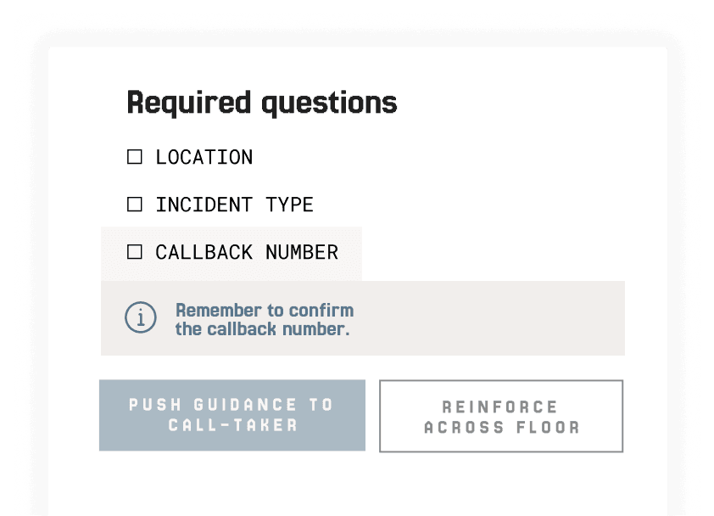Click 'the callback number.' line in the reminder

(263, 329)
